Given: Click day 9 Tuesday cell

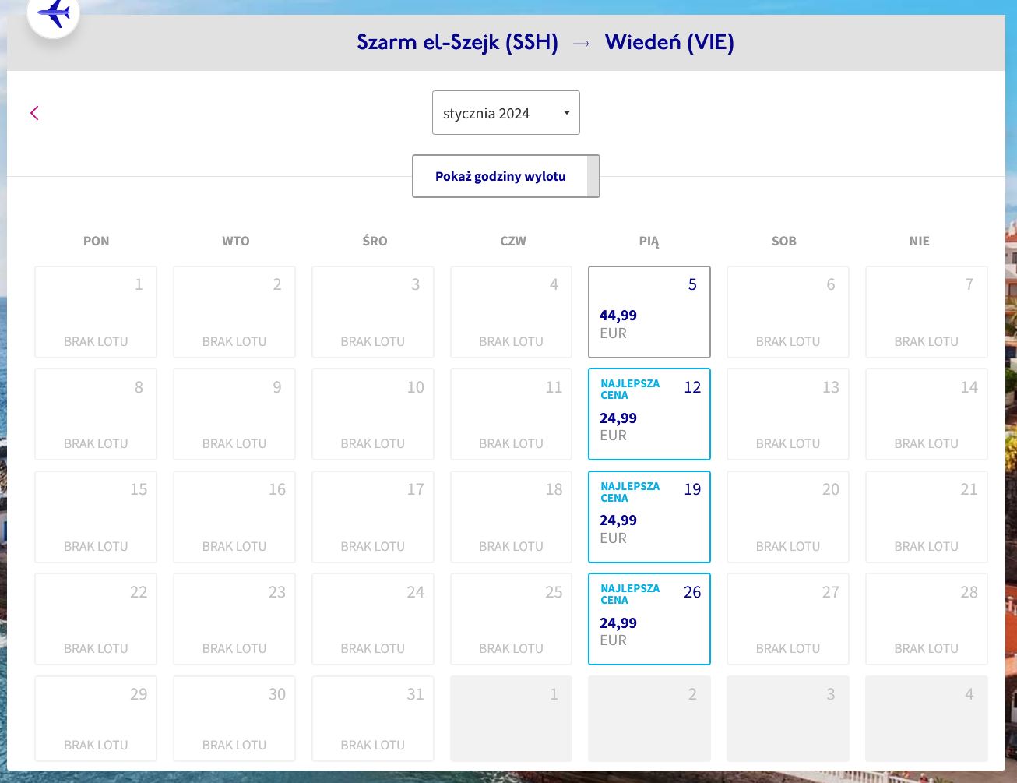Looking at the screenshot, I should pyautogui.click(x=234, y=414).
